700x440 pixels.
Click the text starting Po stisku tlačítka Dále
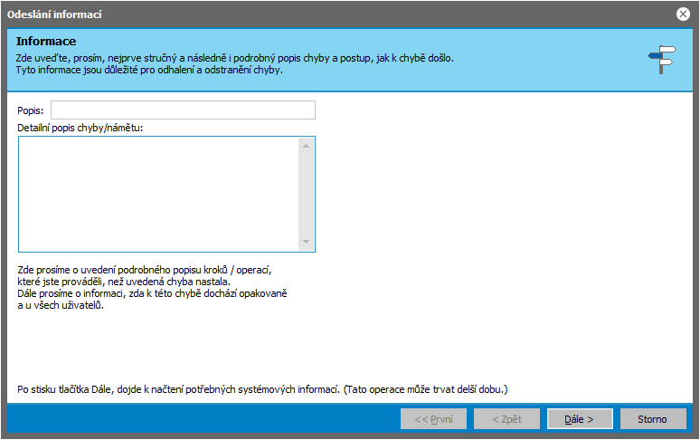(x=262, y=389)
